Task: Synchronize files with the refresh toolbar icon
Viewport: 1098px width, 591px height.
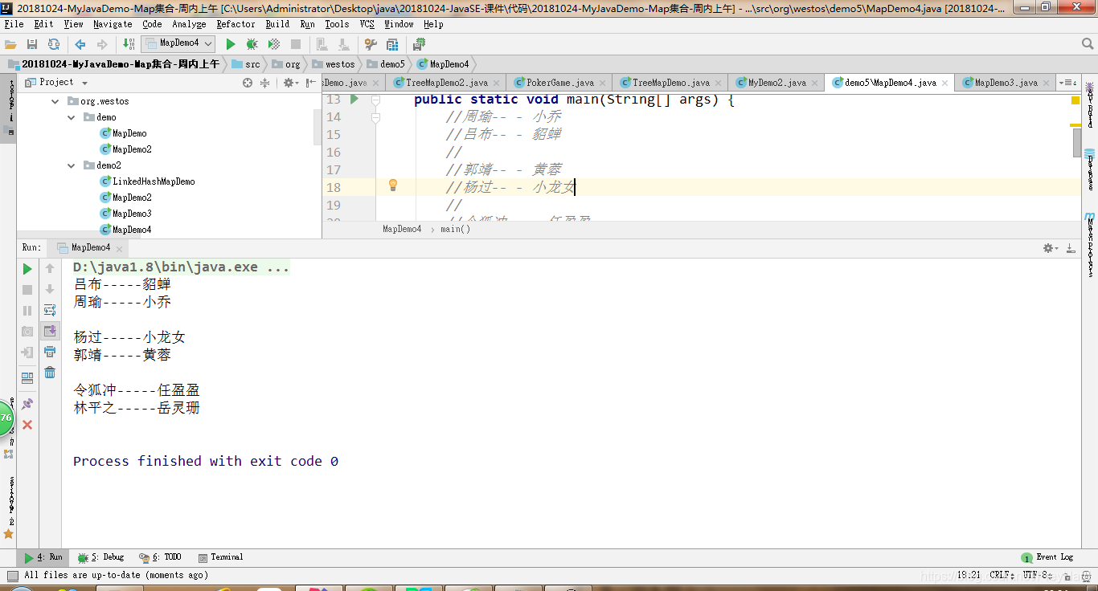Action: [x=53, y=44]
